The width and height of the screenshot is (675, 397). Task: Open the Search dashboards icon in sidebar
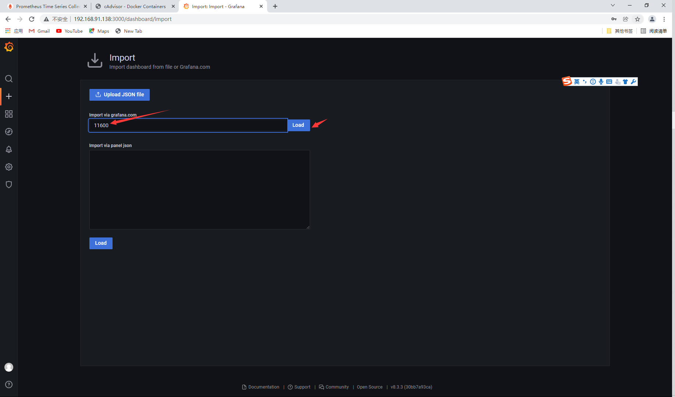pyautogui.click(x=9, y=79)
